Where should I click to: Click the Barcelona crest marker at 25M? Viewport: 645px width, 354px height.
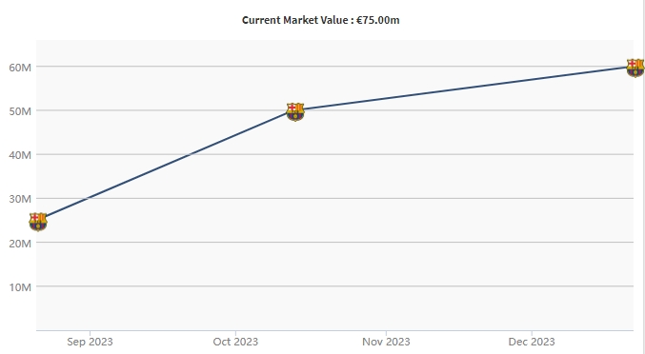[x=38, y=222]
